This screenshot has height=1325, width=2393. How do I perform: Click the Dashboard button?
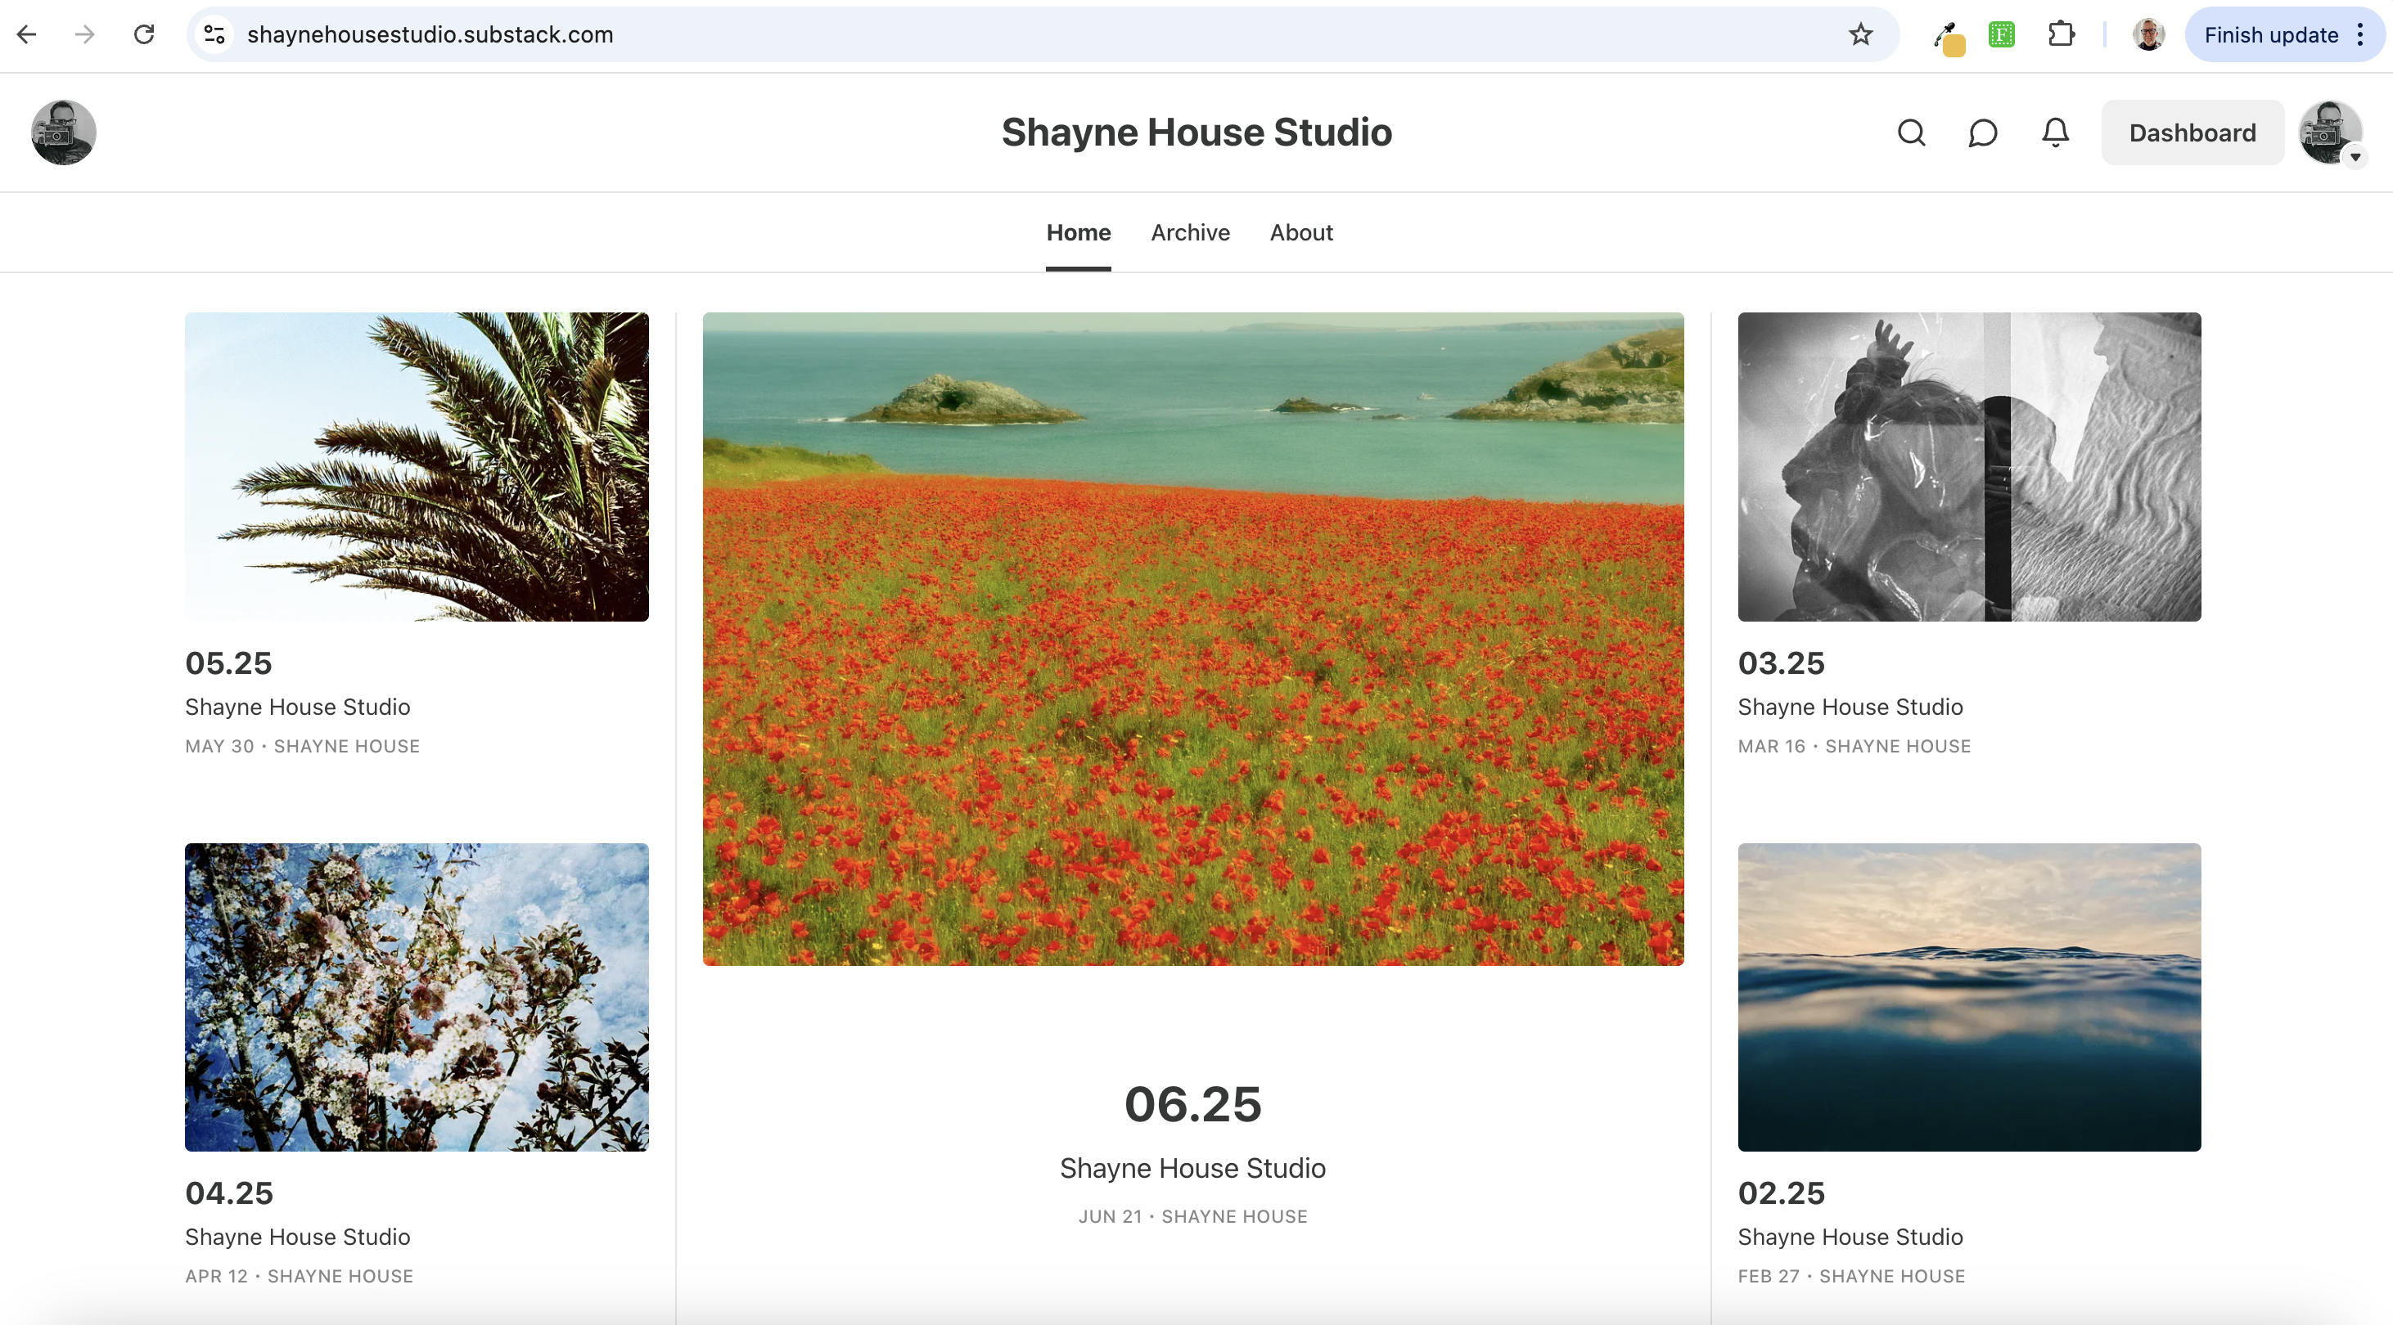point(2192,132)
